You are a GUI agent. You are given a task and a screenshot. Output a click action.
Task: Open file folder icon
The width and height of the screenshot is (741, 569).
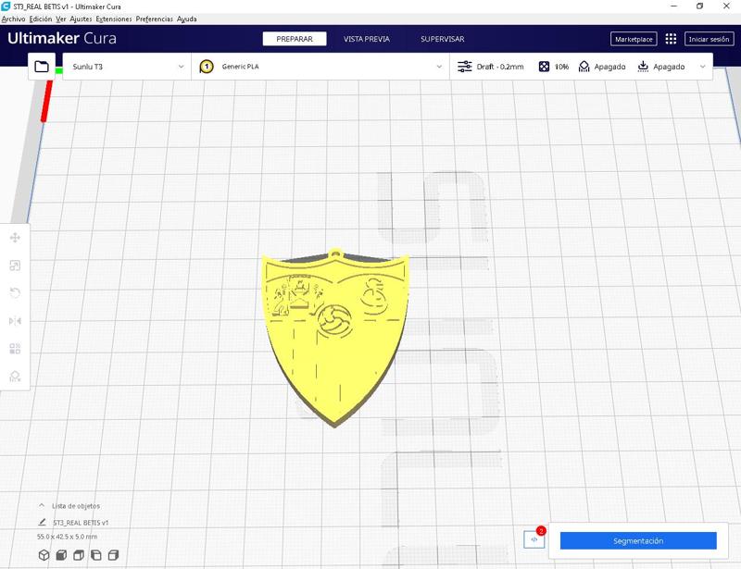[x=42, y=67]
